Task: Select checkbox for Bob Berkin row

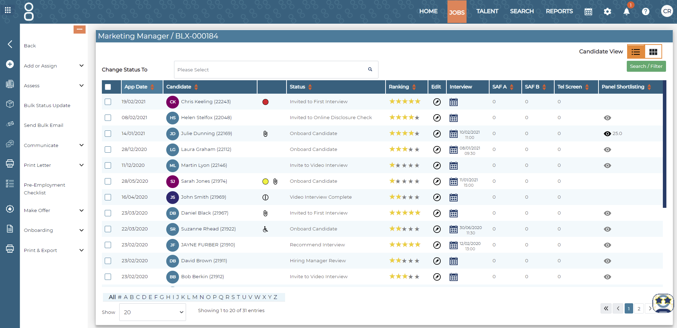Action: coord(108,277)
